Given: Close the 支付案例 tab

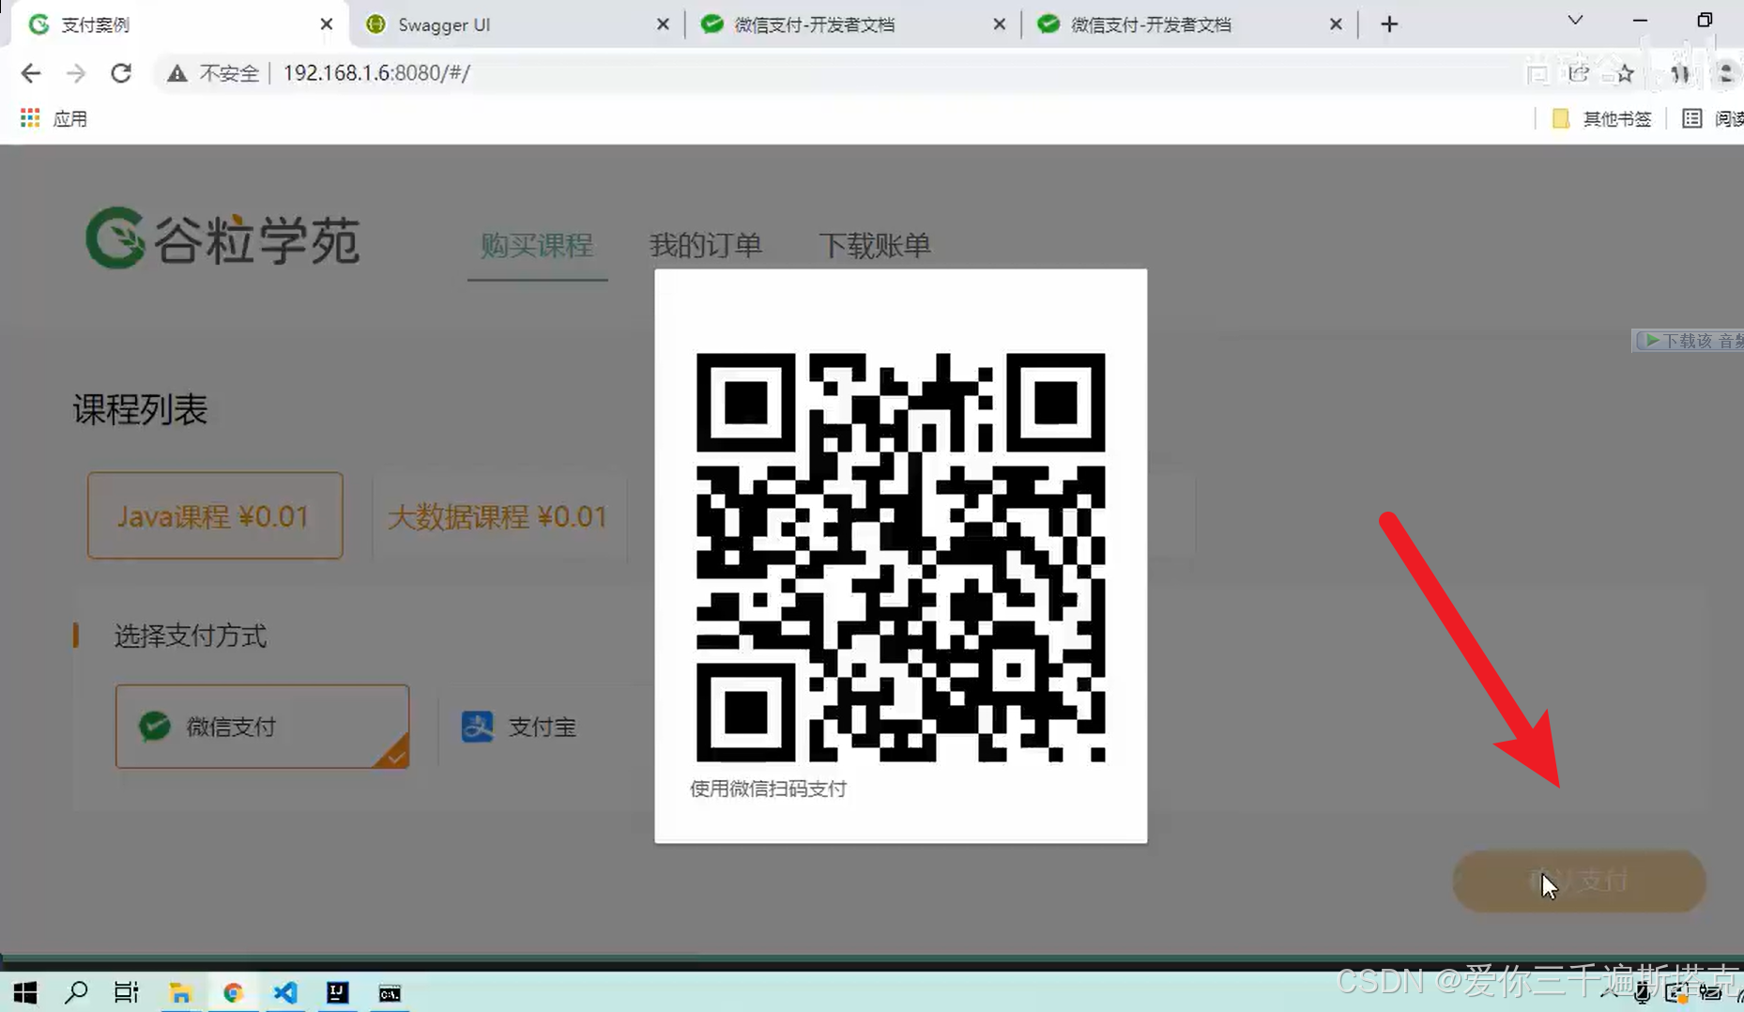Looking at the screenshot, I should point(326,24).
